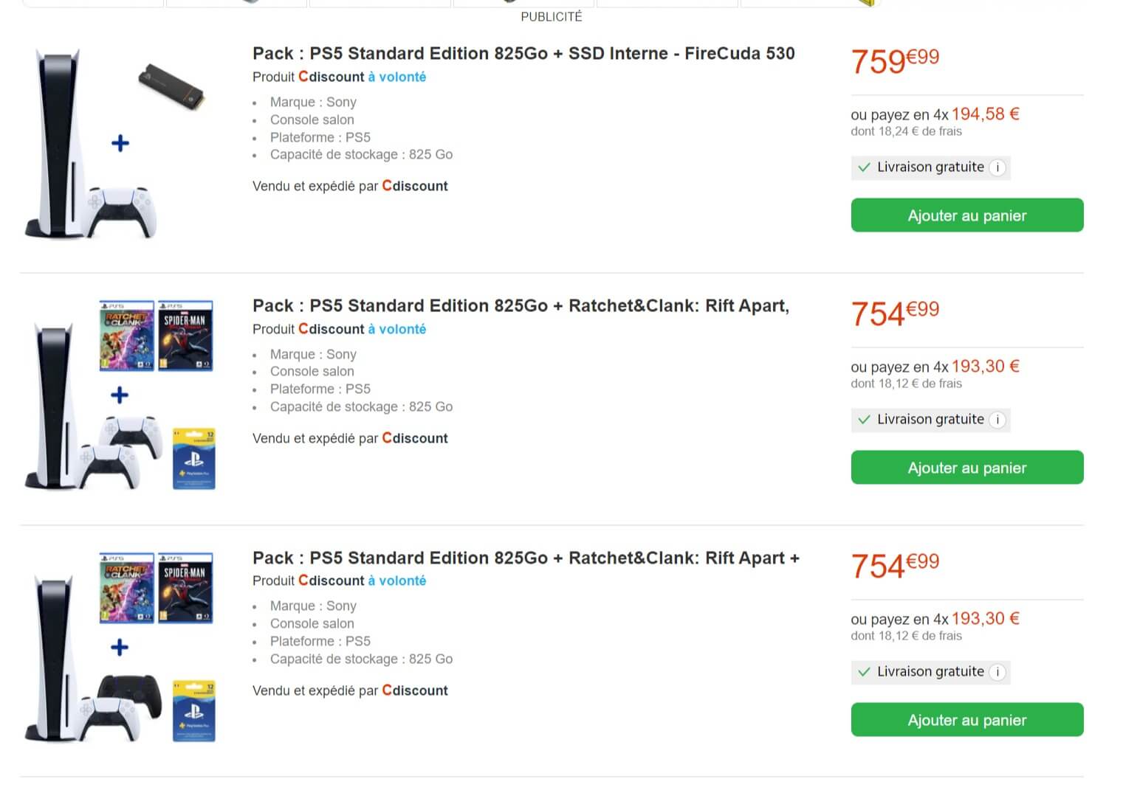Click second pack's Cdiscount à volonté link

pyautogui.click(x=396, y=329)
